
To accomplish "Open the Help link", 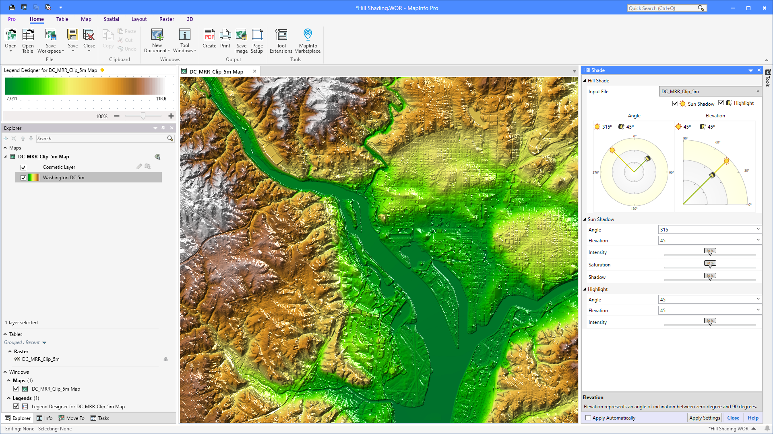I will tap(753, 418).
